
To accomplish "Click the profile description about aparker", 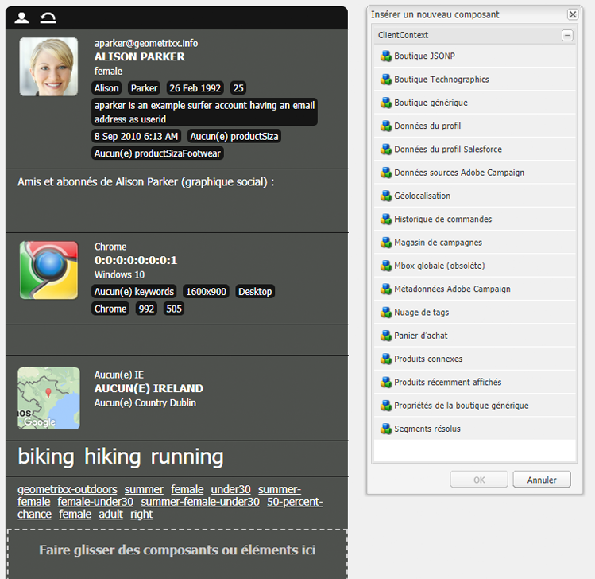I will click(204, 112).
